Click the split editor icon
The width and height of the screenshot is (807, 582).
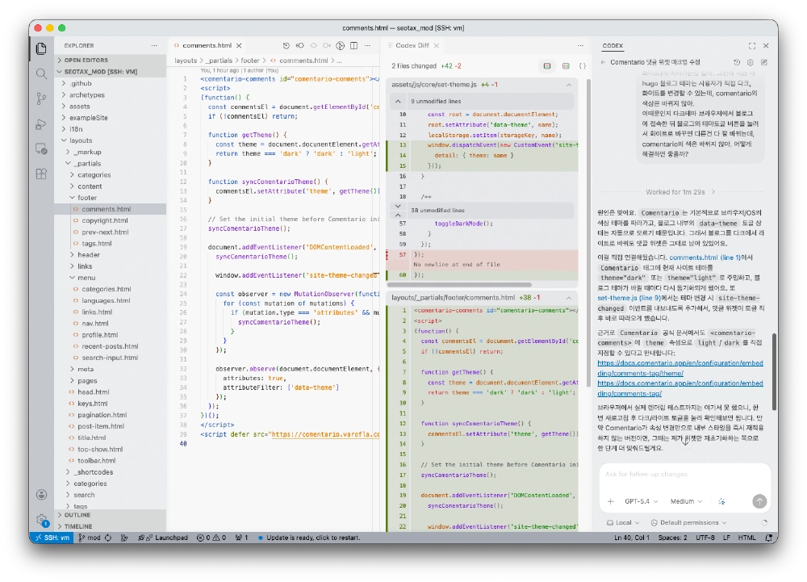354,46
